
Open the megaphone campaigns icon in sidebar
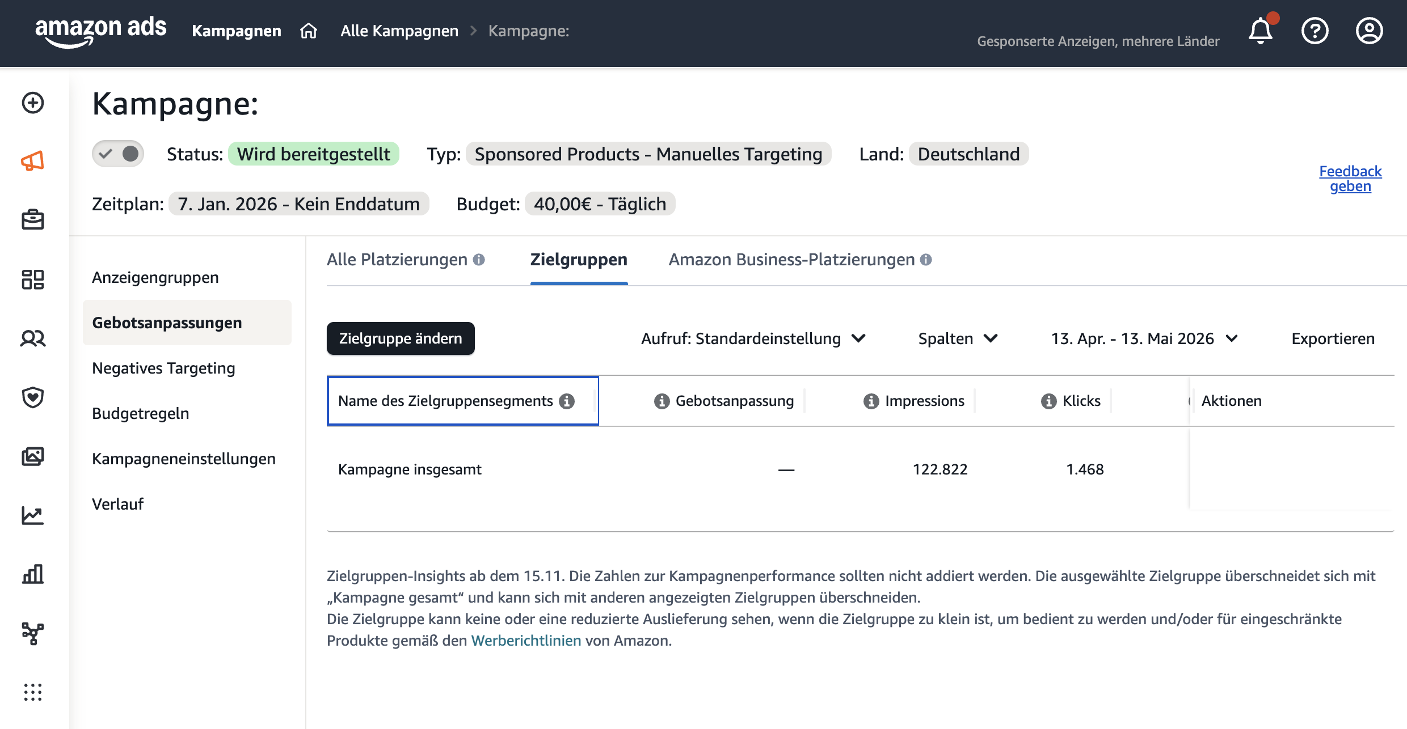click(33, 162)
